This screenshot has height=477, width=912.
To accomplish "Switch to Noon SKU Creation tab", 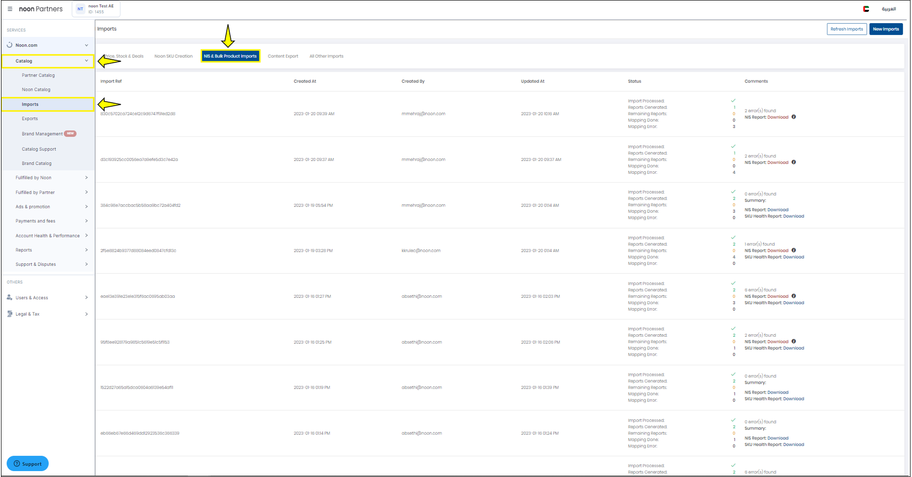I will (x=173, y=56).
